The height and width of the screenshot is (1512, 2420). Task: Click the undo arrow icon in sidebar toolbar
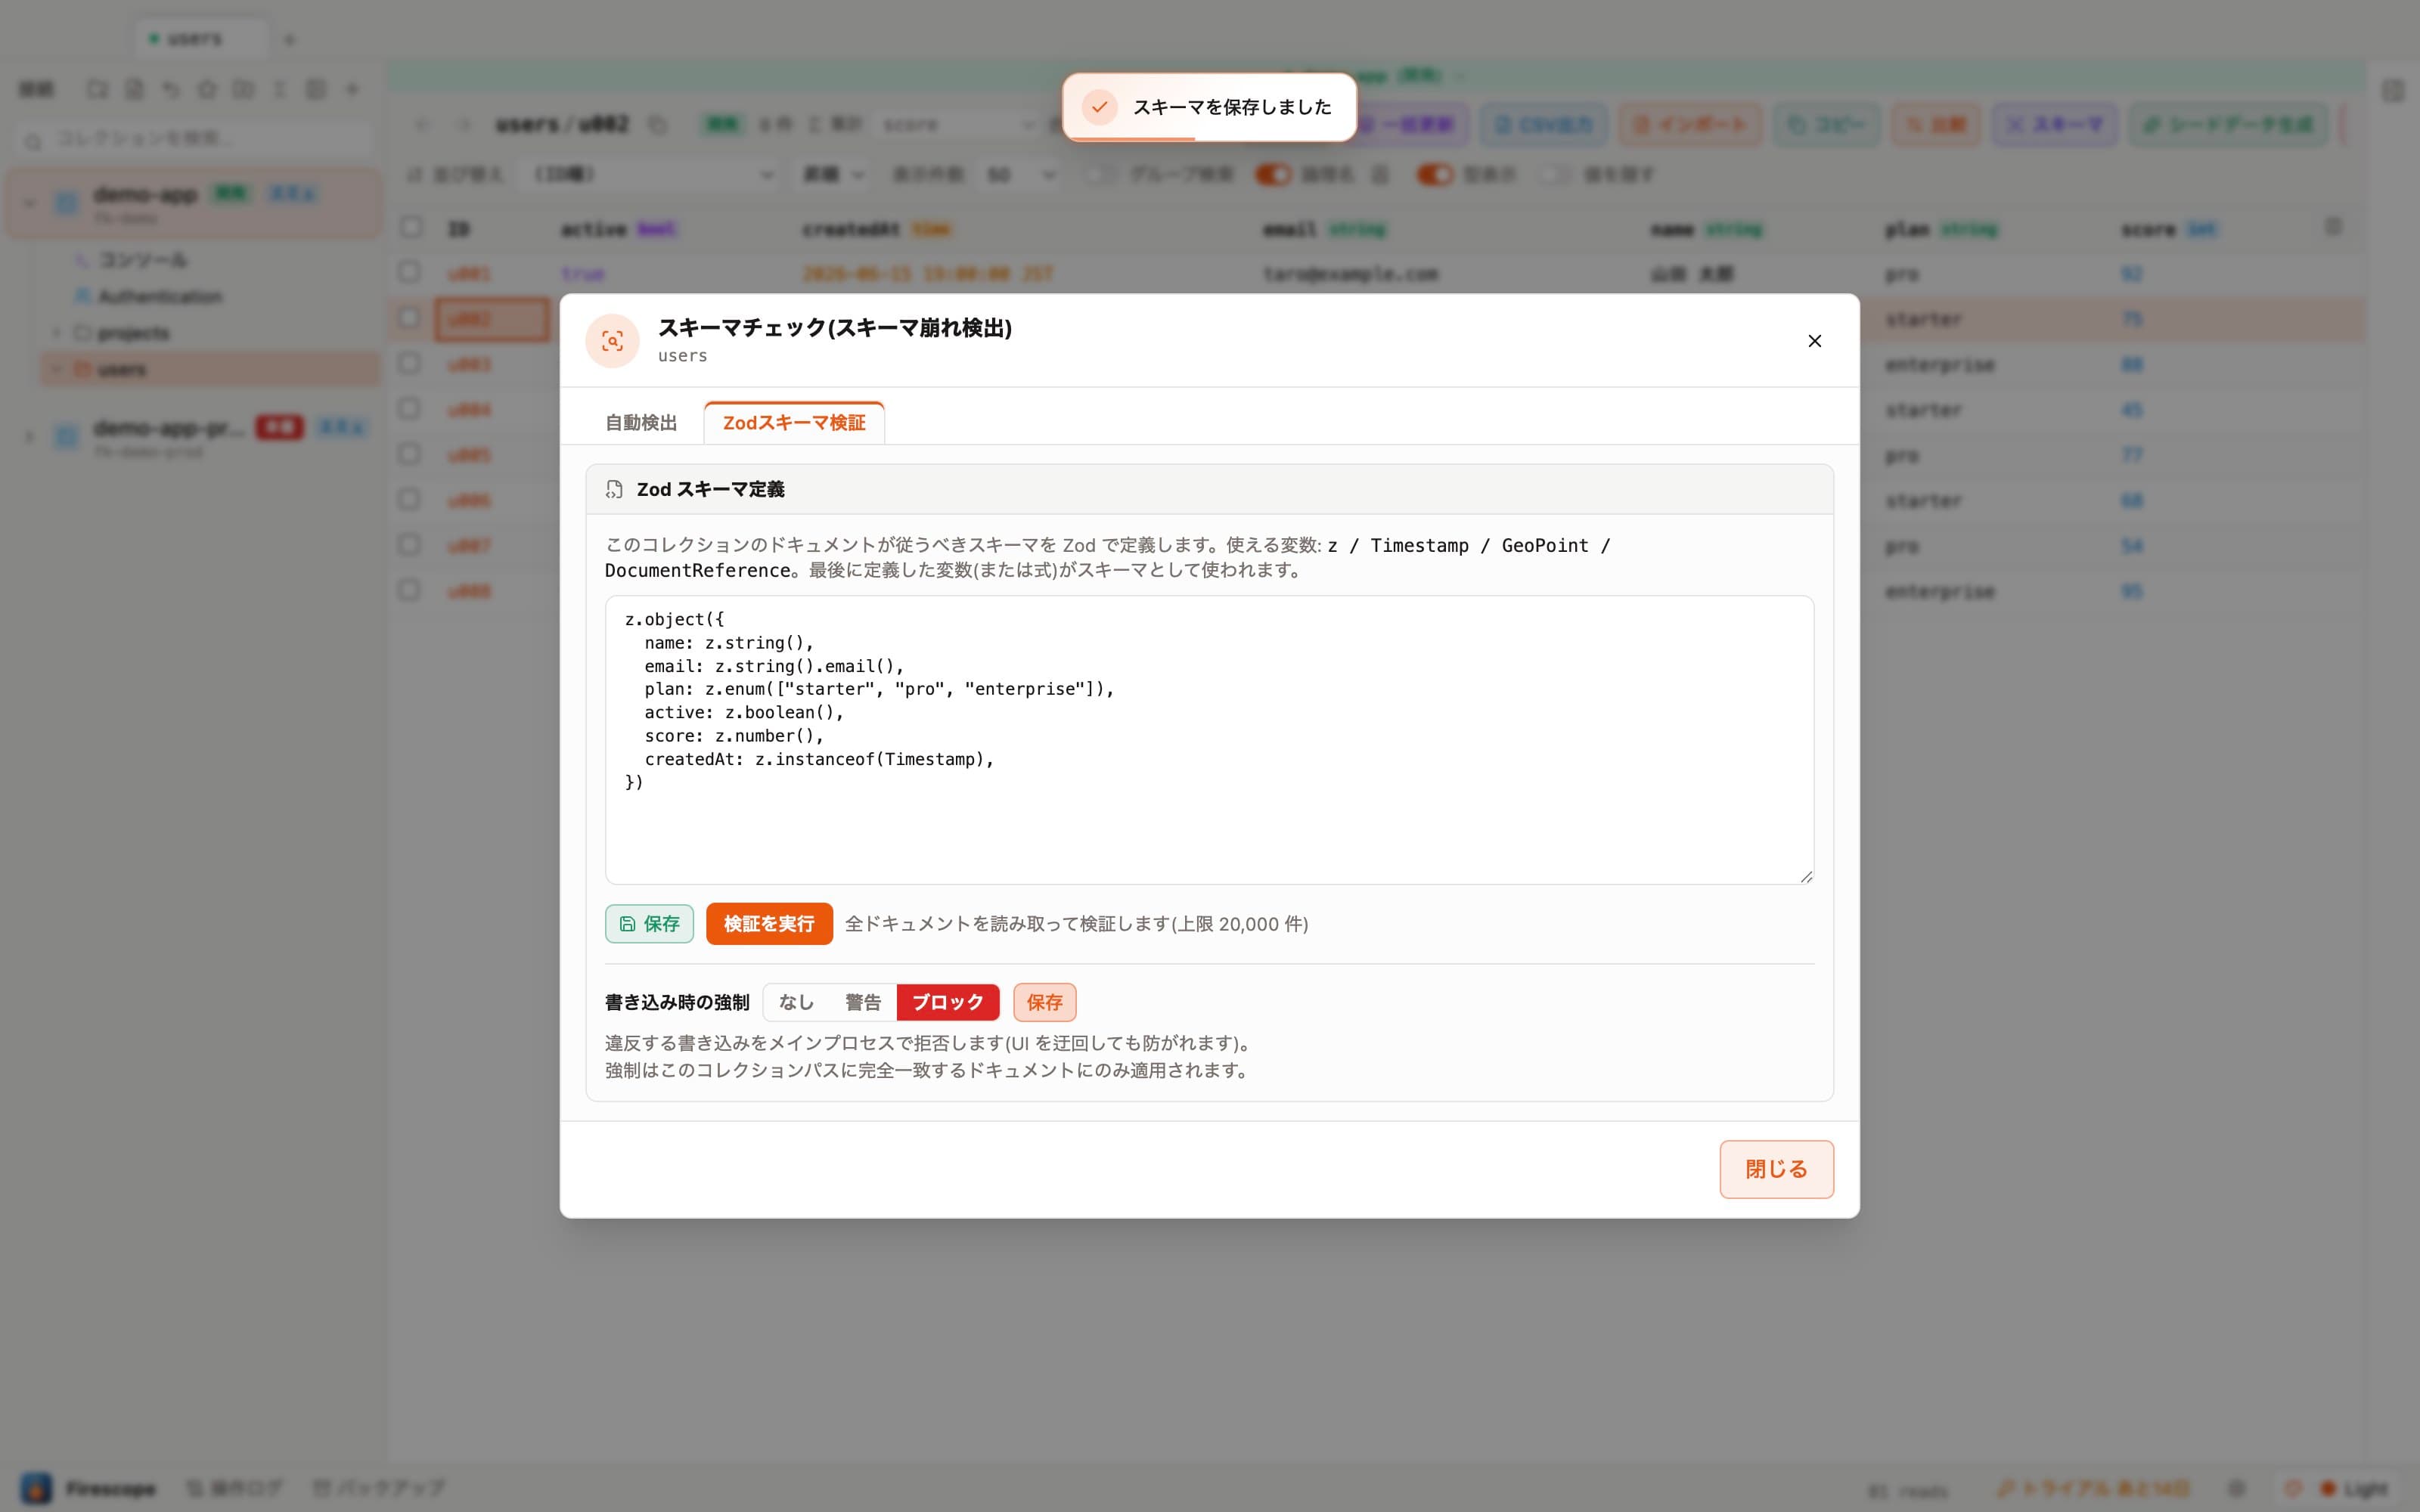click(x=171, y=90)
